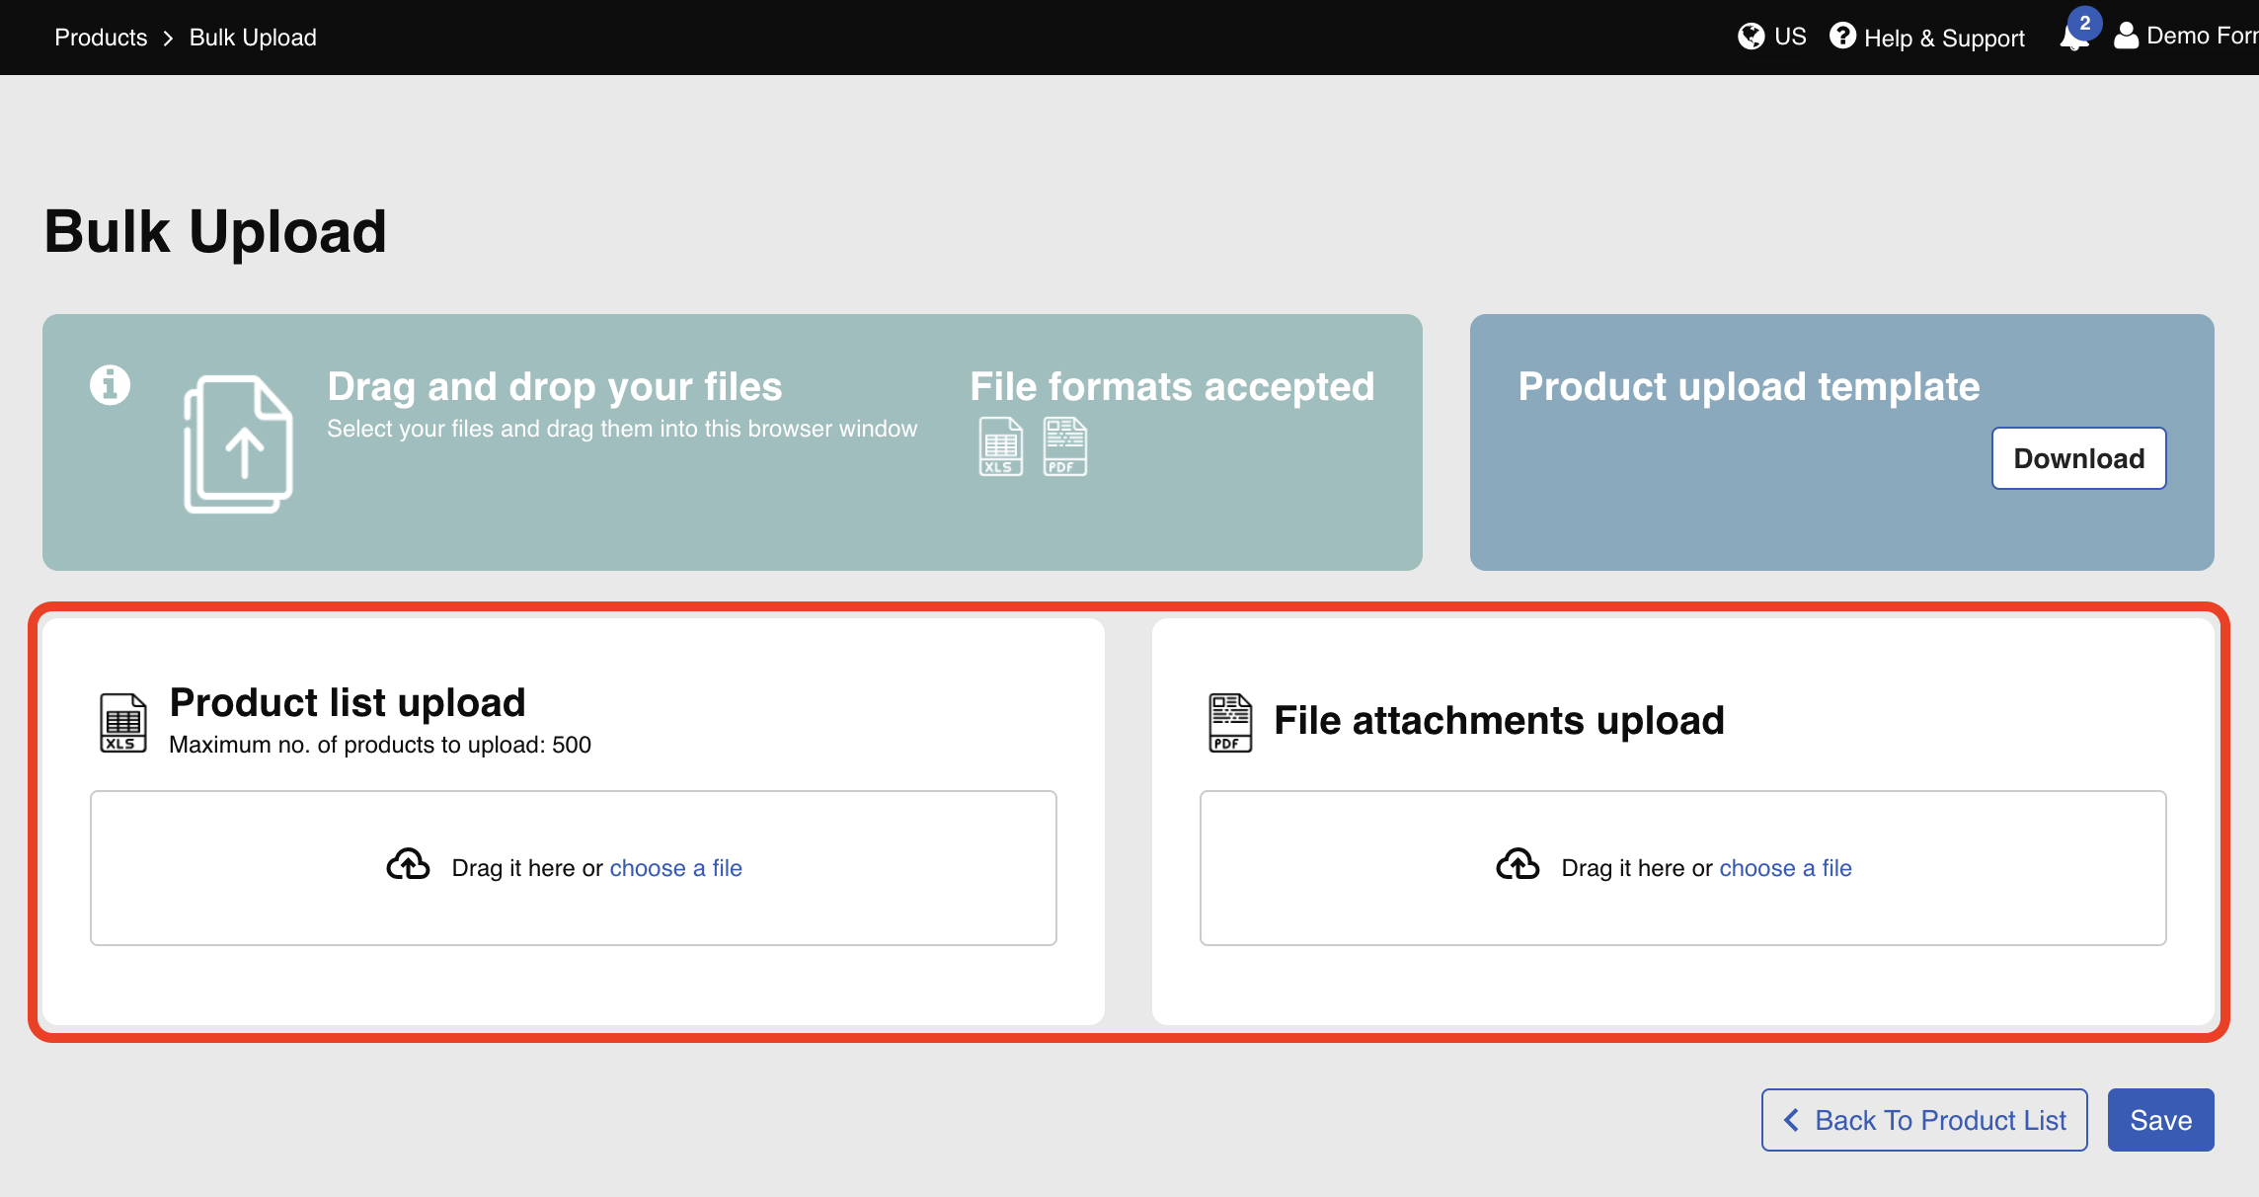This screenshot has width=2259, height=1197.
Task: Click the info icon in the drag-and-drop banner
Action: pyautogui.click(x=110, y=385)
